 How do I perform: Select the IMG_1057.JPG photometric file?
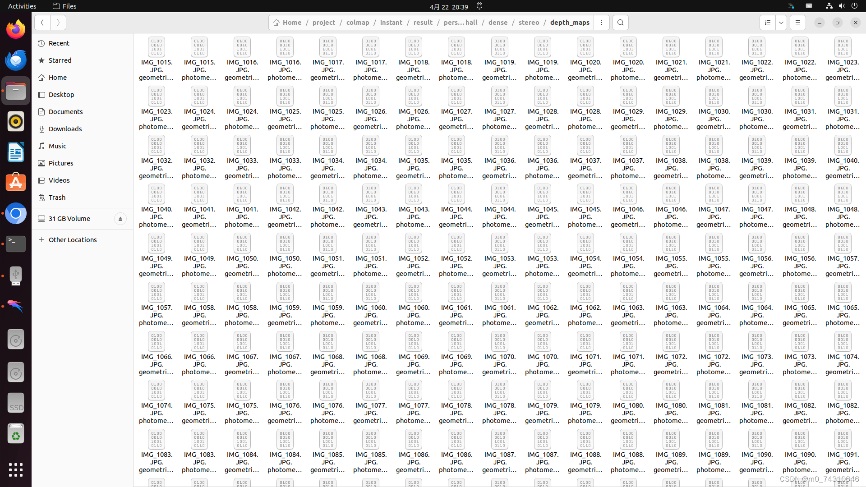157,304
